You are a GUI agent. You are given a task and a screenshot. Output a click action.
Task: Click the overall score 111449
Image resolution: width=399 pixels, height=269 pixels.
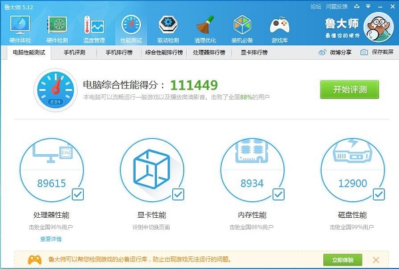(194, 85)
